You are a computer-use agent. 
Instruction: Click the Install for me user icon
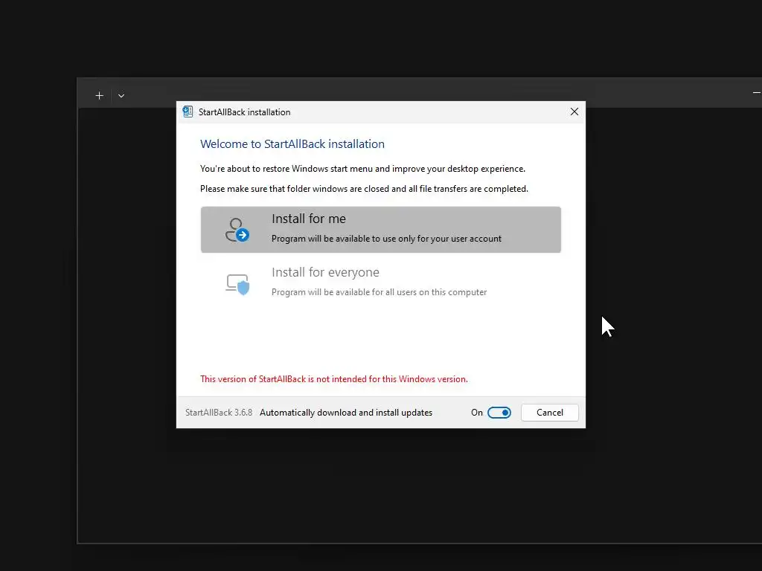(237, 230)
